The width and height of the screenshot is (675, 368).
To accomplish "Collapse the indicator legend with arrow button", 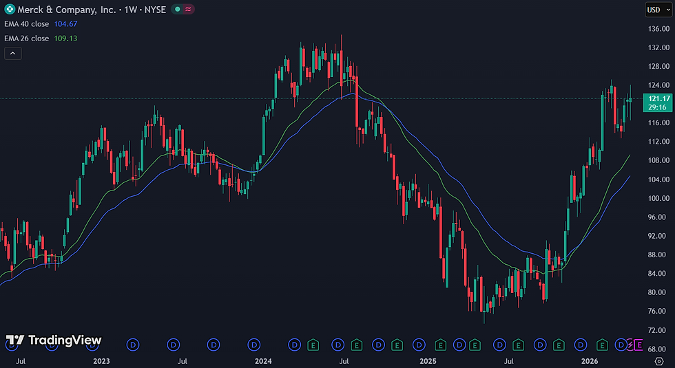I will [x=13, y=54].
